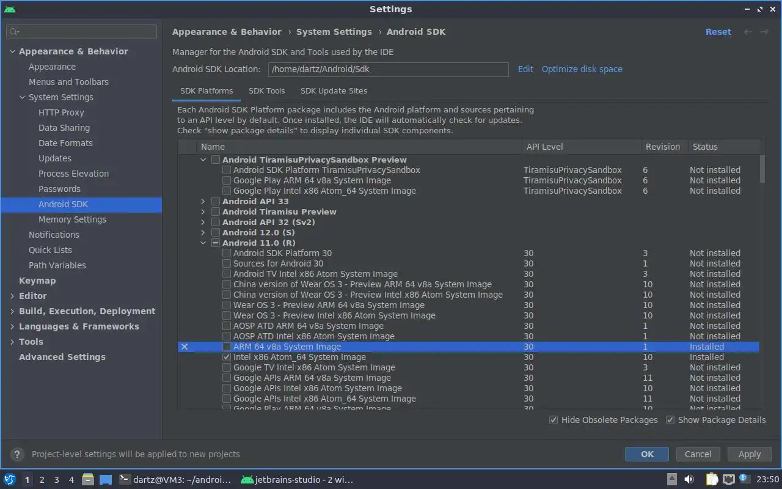Open Advanced Settings page
Screen dimensions: 782x489
pos(62,357)
